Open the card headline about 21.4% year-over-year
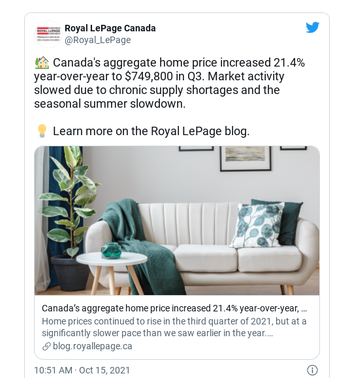Viewport: 350px width, 378px height. [174, 308]
